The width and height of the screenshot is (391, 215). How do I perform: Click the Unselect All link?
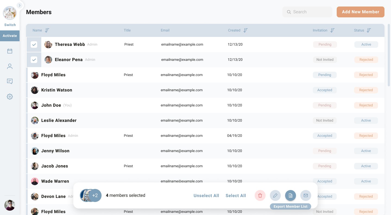point(206,195)
